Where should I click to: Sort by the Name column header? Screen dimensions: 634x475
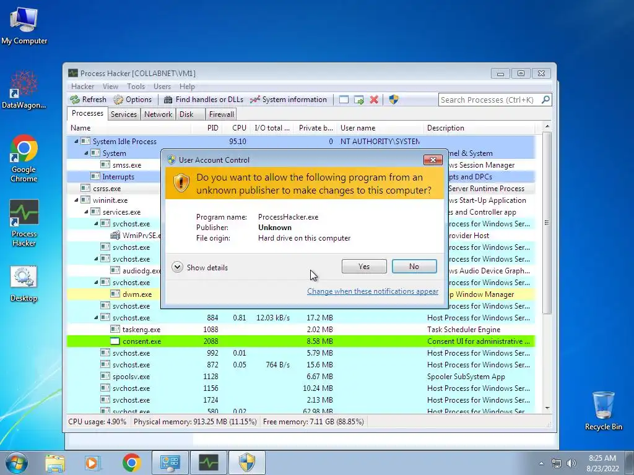coord(129,127)
